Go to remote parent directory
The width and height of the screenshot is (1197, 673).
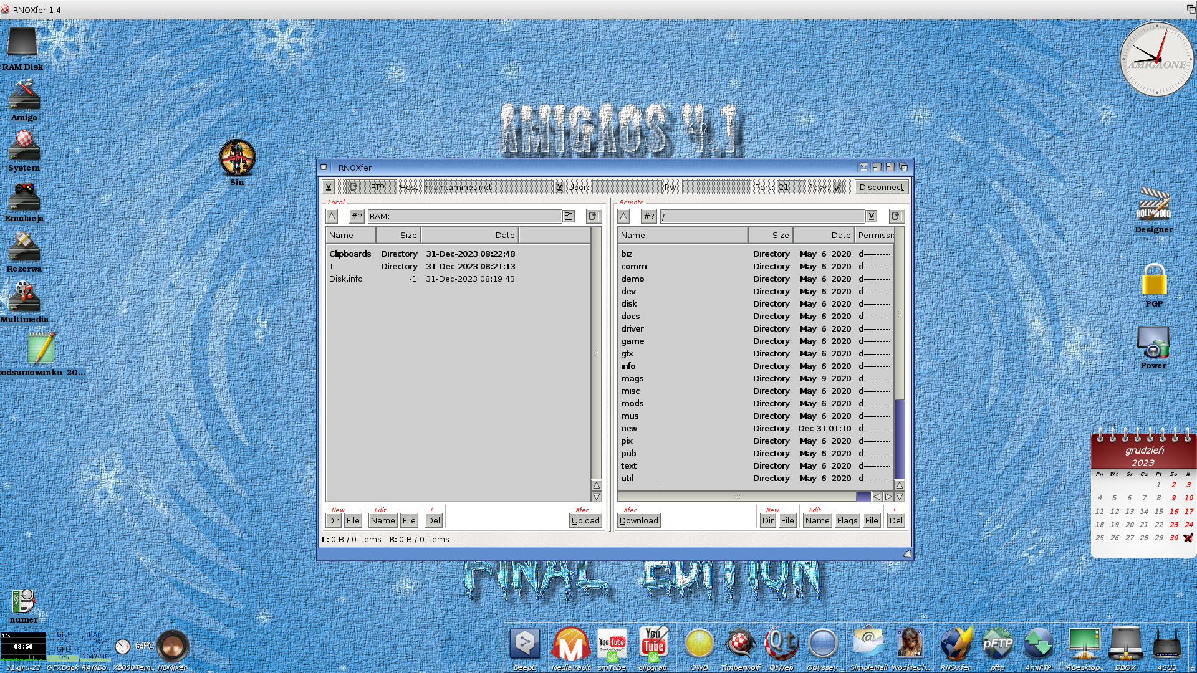pos(623,216)
